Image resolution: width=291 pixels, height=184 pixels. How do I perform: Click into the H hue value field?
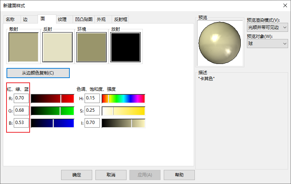pos(92,98)
